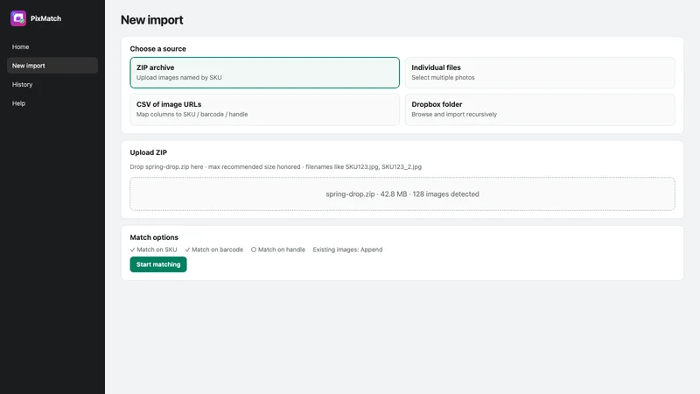700x394 pixels.
Task: Click the spring-drop.zip upload drop zone
Action: [402, 193]
